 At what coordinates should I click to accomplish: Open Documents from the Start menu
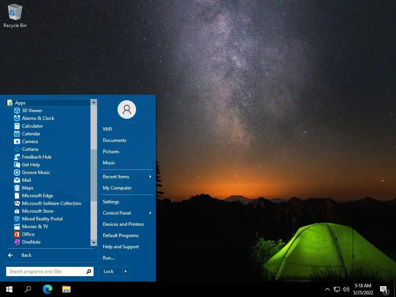114,140
